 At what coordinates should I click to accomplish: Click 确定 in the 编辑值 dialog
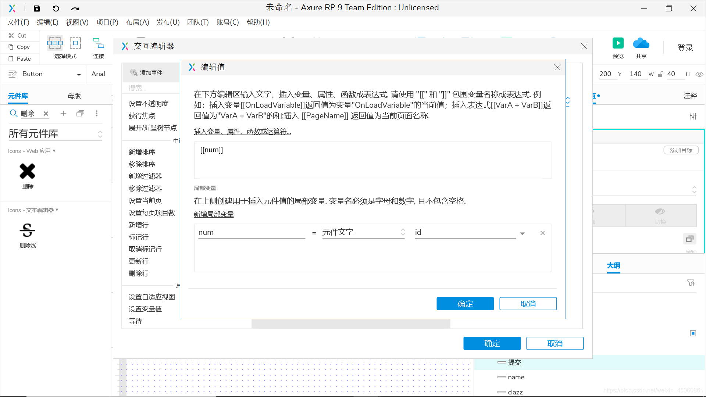coord(465,304)
